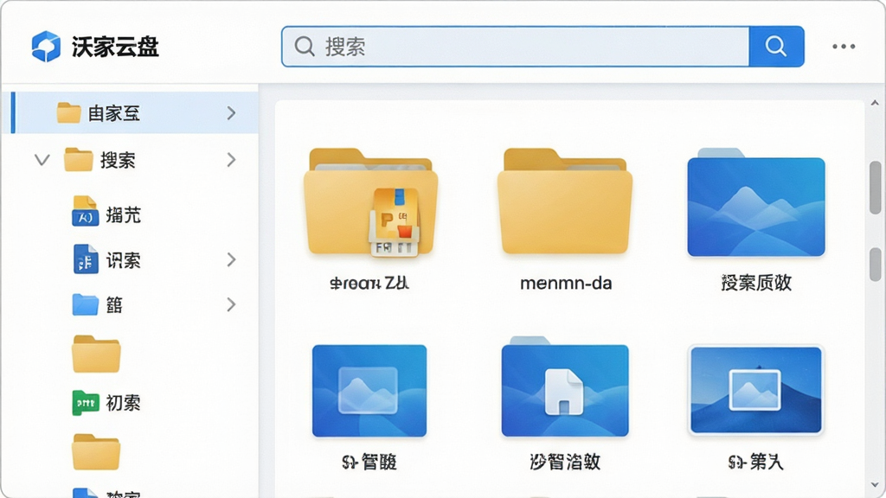The image size is (886, 498).
Task: Click the scrollbar up arrow
Action: 875,104
